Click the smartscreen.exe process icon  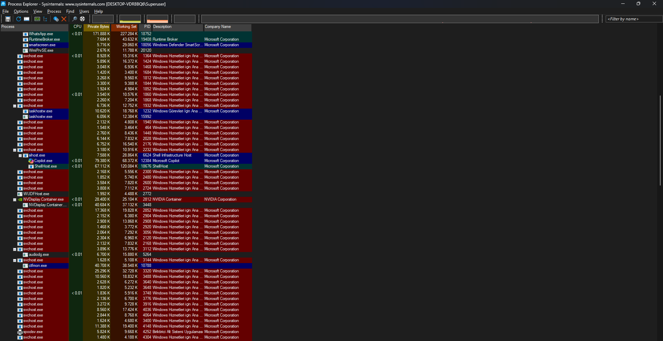click(26, 45)
